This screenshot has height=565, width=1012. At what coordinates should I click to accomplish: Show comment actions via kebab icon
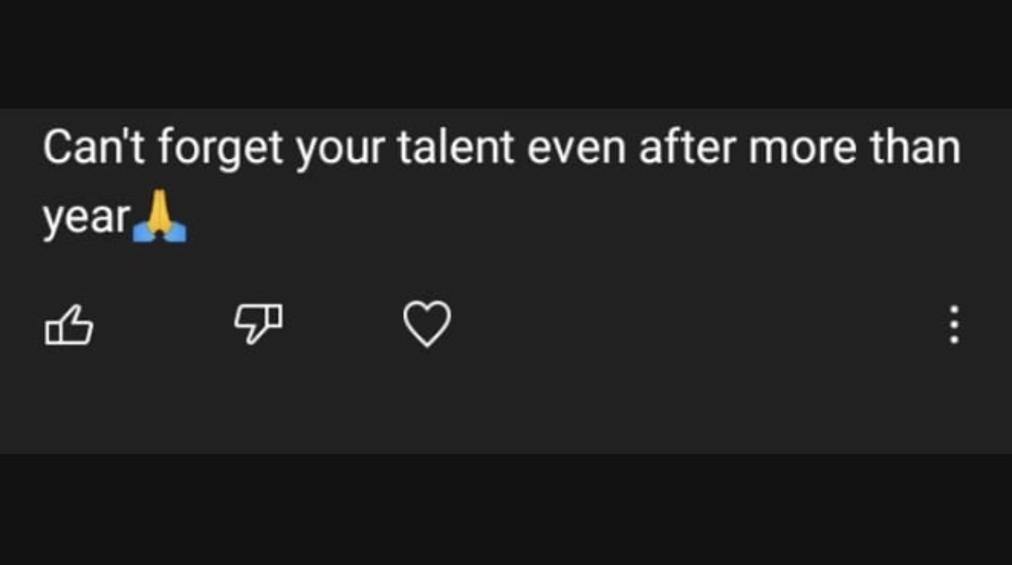click(954, 325)
